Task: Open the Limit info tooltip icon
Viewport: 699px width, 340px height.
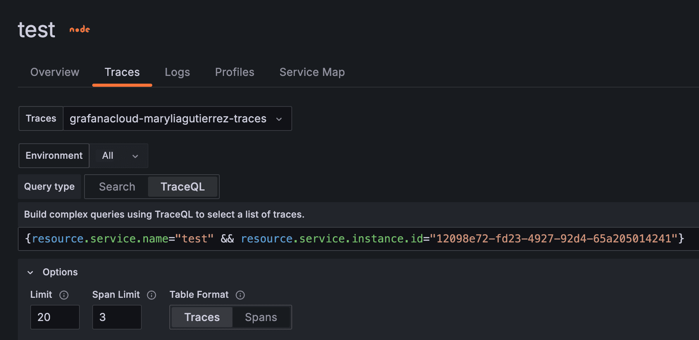Action: pos(64,295)
